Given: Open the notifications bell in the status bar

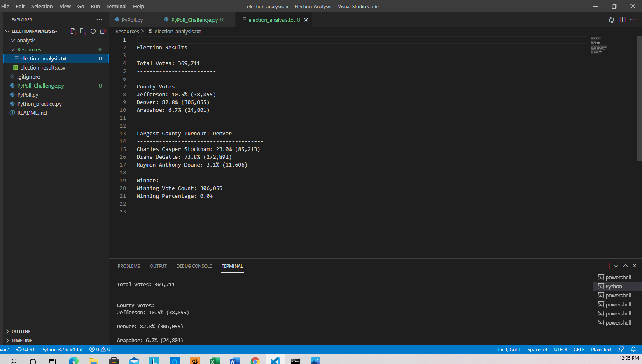Looking at the screenshot, I should (x=633, y=350).
